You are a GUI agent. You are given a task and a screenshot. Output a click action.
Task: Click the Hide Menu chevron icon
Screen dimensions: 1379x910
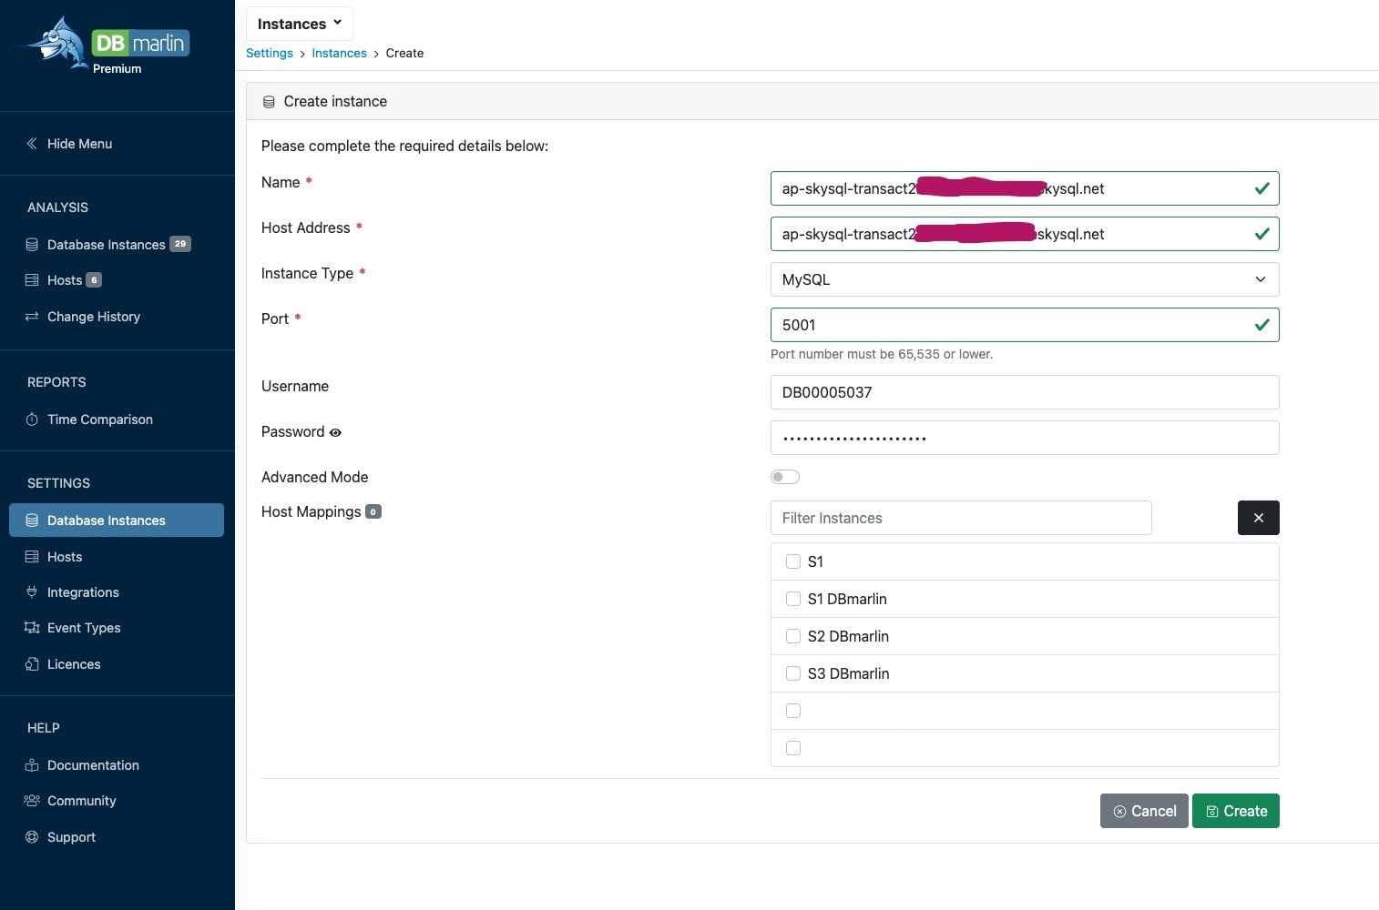point(32,144)
